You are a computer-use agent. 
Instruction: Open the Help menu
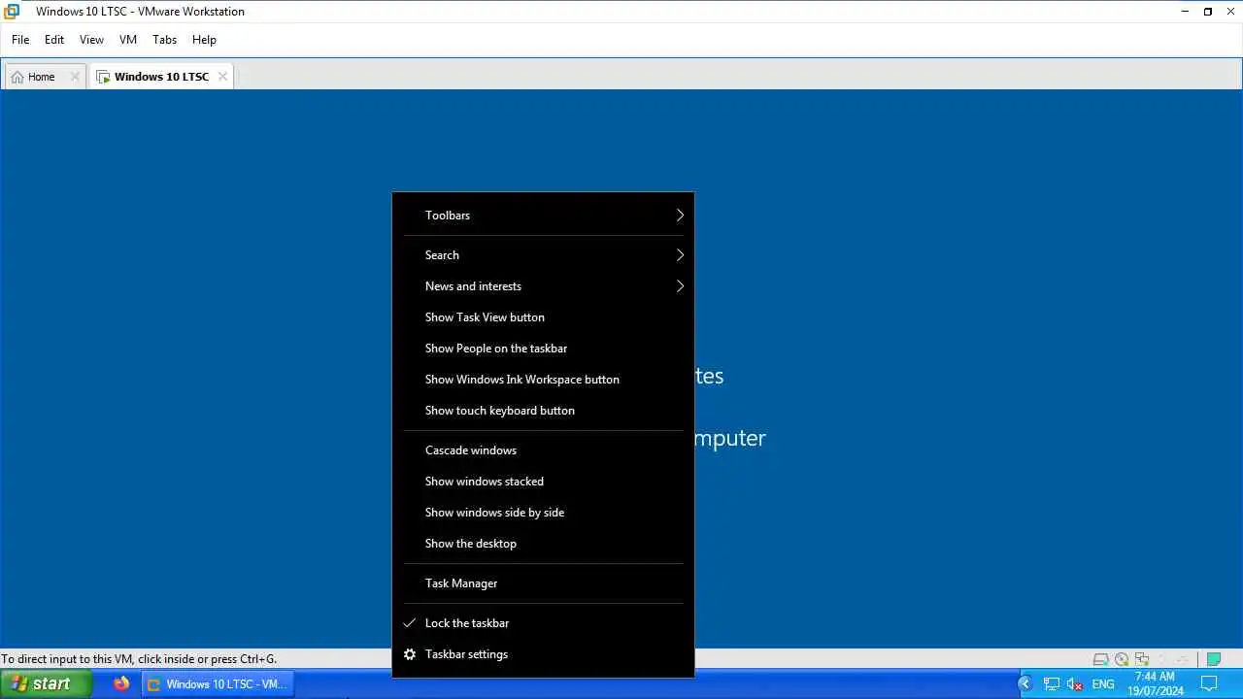point(204,40)
